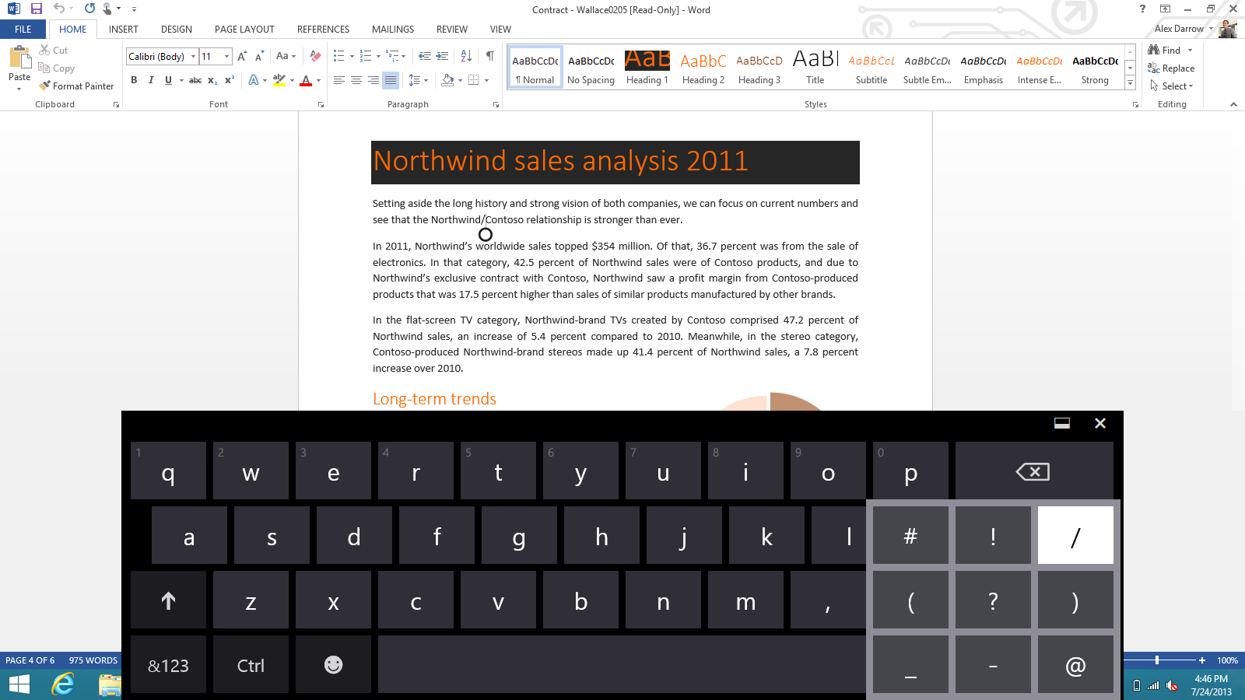This screenshot has width=1245, height=700.
Task: Open the font name dropdown
Action: click(x=194, y=56)
